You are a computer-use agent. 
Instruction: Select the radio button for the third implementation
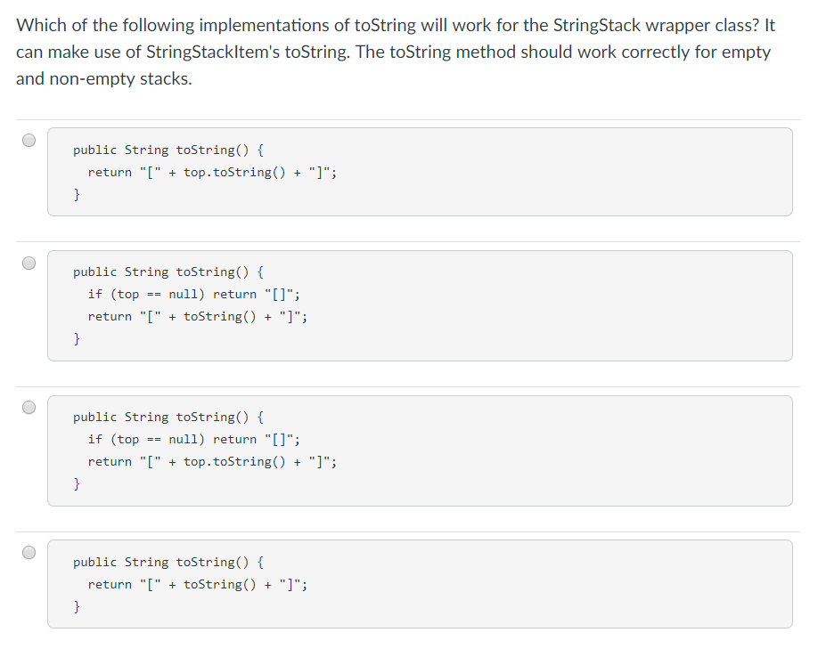pyautogui.click(x=28, y=407)
